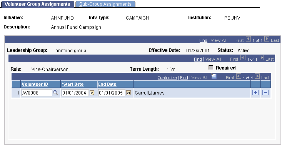Show next row arrow in Leadership Group bar
282x146 pixels.
pyautogui.click(x=267, y=39)
